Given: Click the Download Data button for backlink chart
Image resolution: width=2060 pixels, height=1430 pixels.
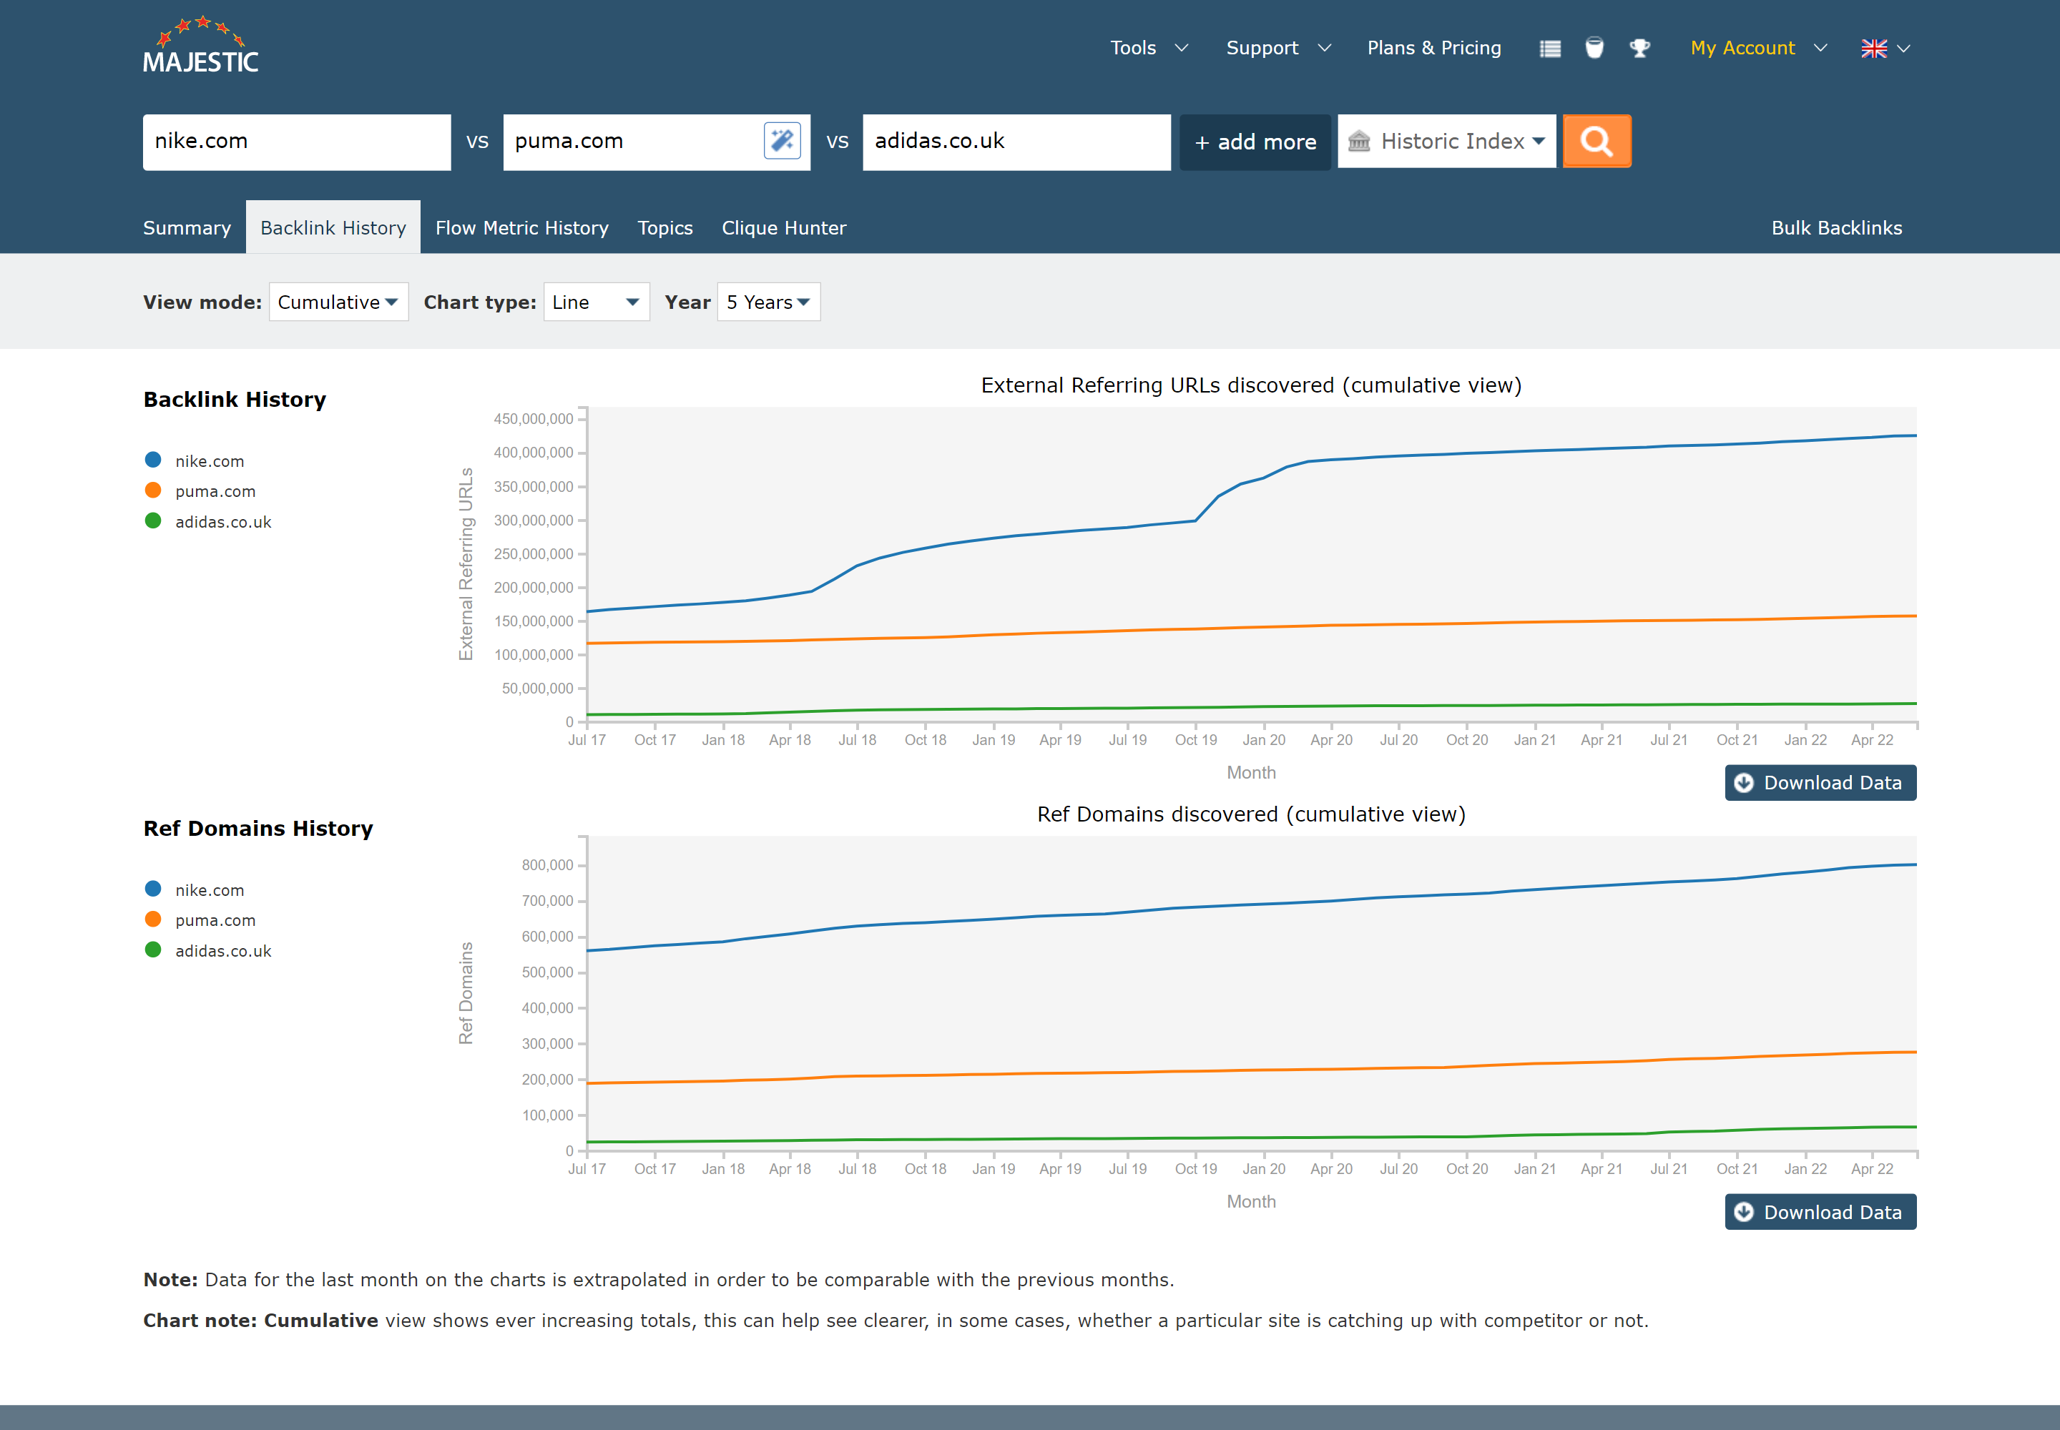Looking at the screenshot, I should pyautogui.click(x=1820, y=782).
